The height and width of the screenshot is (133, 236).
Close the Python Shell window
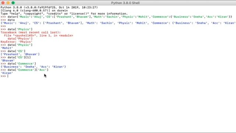(3, 3)
